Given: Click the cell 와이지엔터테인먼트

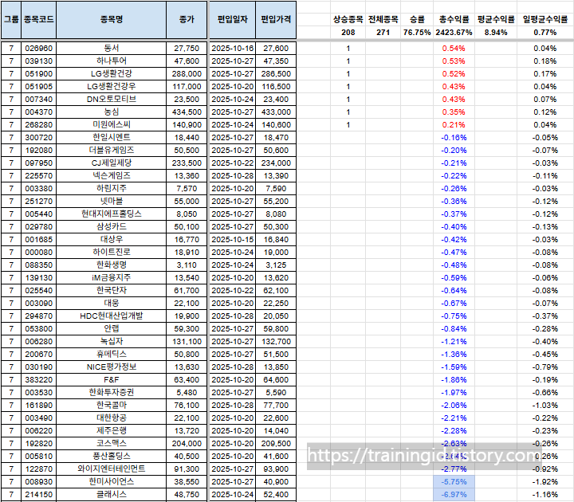Looking at the screenshot, I should click(x=112, y=469).
